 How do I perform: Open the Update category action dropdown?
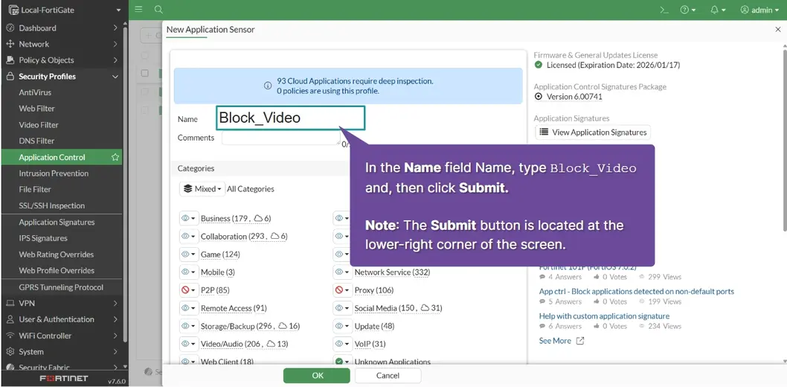point(342,326)
